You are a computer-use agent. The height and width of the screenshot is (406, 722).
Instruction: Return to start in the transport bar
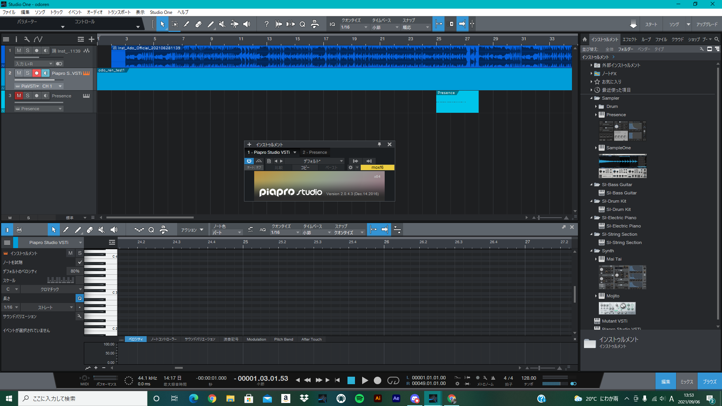pyautogui.click(x=337, y=380)
